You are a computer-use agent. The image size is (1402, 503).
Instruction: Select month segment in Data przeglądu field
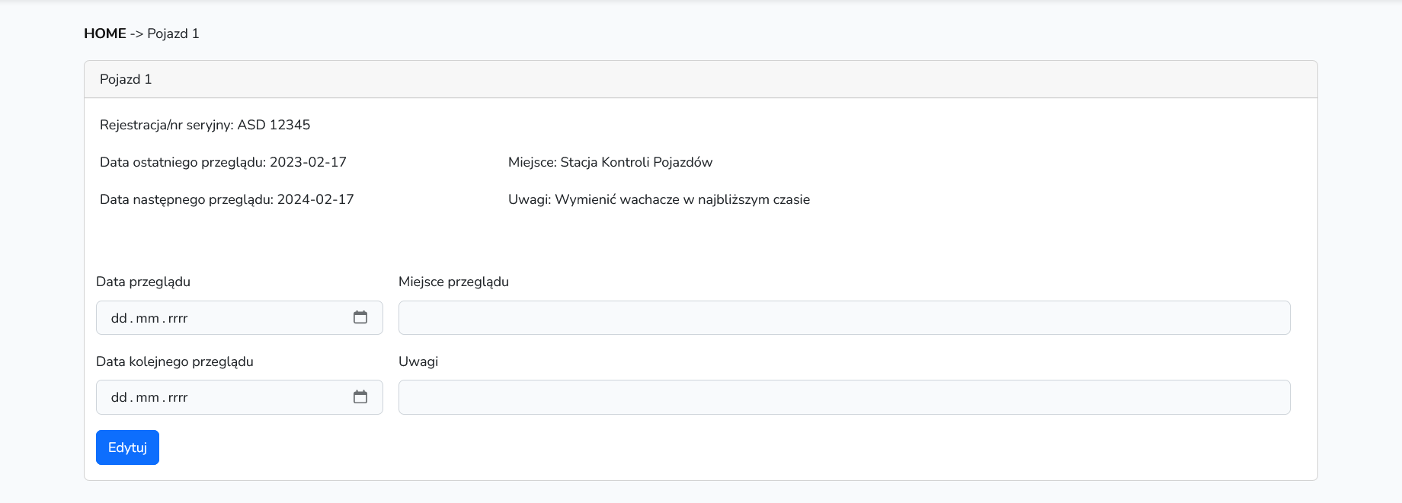pyautogui.click(x=147, y=318)
